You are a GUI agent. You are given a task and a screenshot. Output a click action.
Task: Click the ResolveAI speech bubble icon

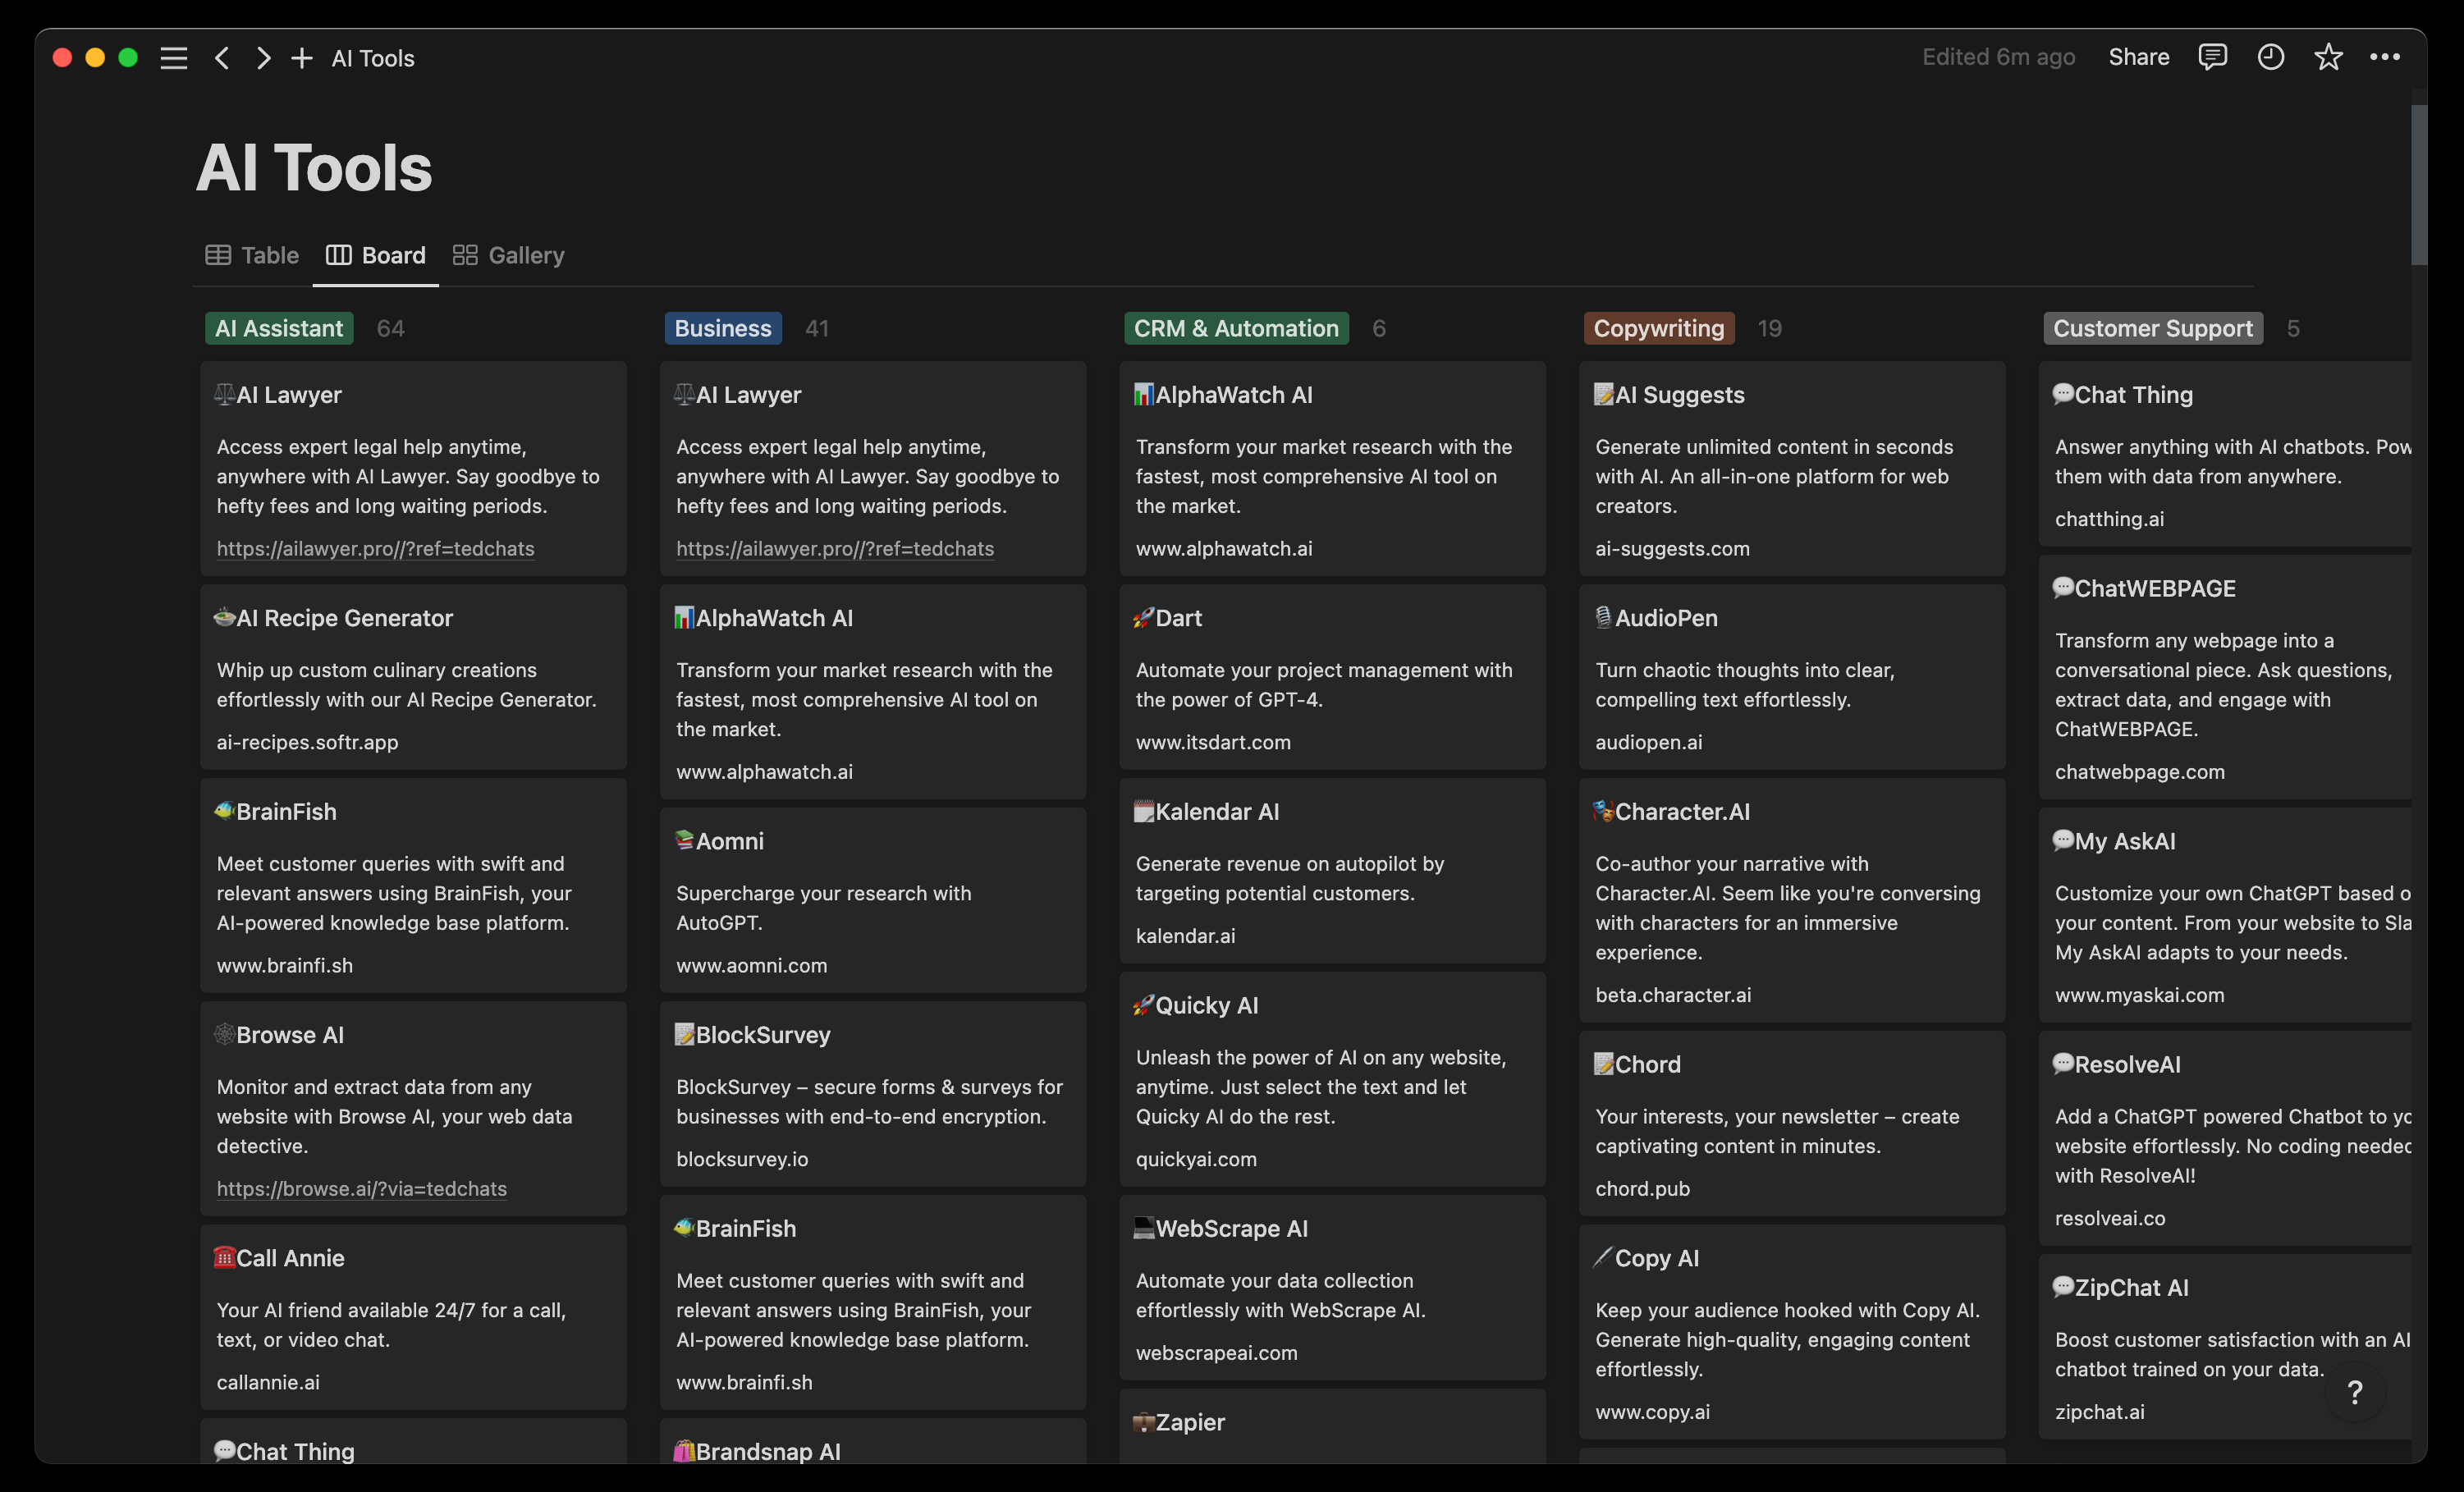click(2063, 1063)
